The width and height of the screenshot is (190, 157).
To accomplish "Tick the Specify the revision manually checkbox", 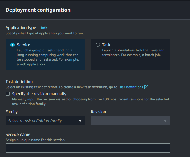I will click(8, 94).
